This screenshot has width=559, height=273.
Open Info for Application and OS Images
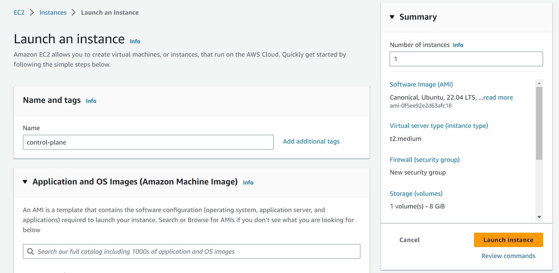coord(248,182)
